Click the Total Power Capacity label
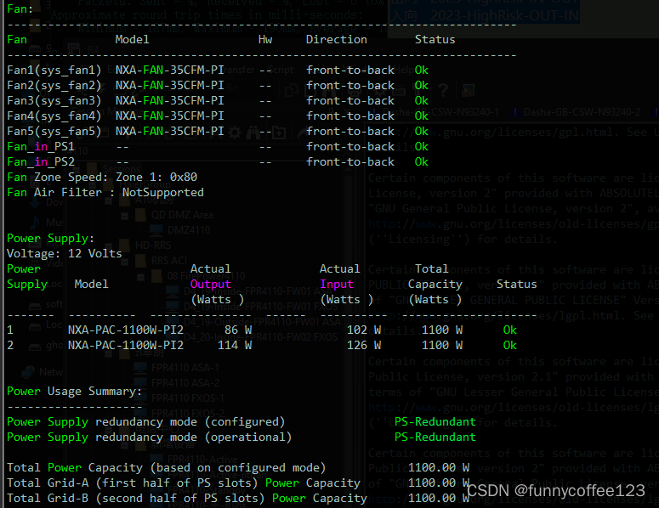Screen dimensions: 659x508 [x=167, y=468]
